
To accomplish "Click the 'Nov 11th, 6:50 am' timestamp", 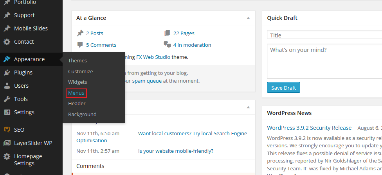I will point(98,134).
